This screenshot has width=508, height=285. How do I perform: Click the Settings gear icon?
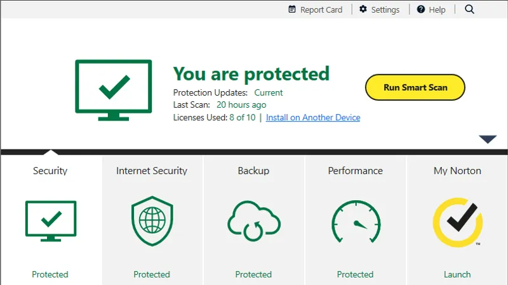tap(363, 9)
